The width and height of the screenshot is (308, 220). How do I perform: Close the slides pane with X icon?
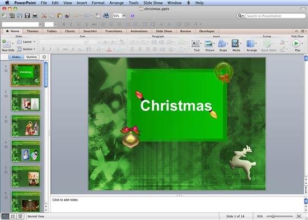44,57
